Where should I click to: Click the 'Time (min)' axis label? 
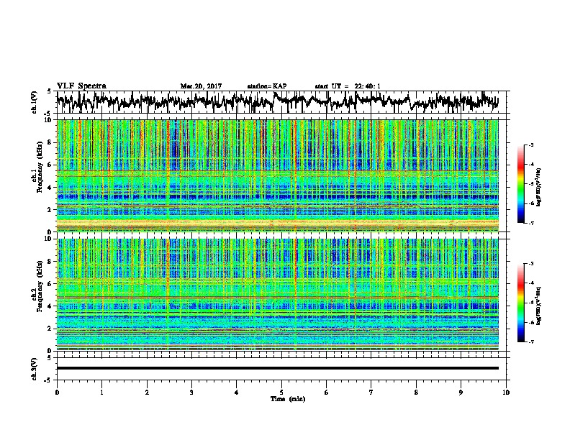pos(288,399)
